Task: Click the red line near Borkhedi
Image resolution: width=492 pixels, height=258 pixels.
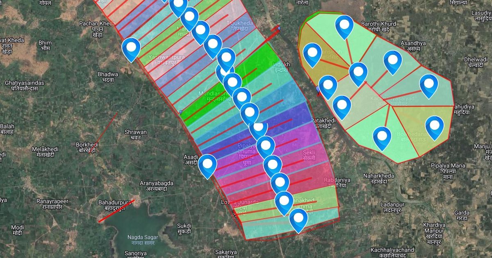Action: [x=107, y=128]
